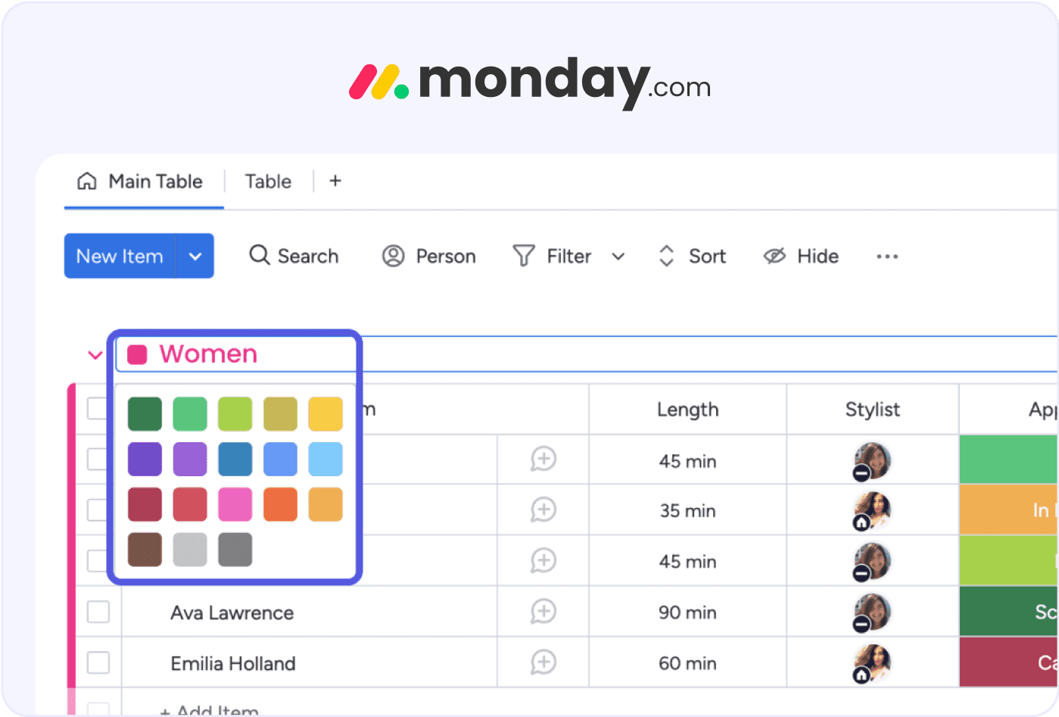Select the sky blue swatch
The height and width of the screenshot is (717, 1059).
(x=325, y=460)
